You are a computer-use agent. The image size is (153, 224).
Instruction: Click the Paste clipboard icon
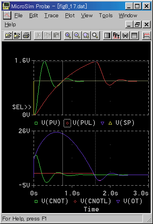click(56, 35)
